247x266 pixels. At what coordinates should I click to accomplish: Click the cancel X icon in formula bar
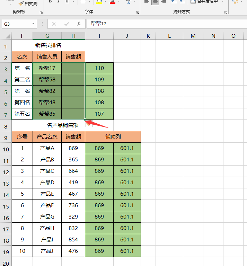(54, 24)
